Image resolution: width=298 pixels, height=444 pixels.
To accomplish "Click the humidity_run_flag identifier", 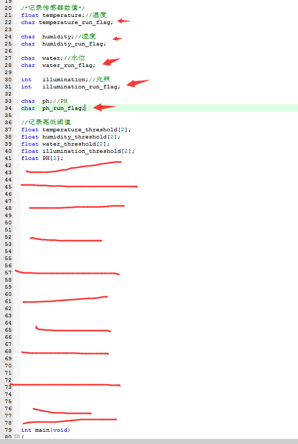I will pyautogui.click(x=72, y=44).
